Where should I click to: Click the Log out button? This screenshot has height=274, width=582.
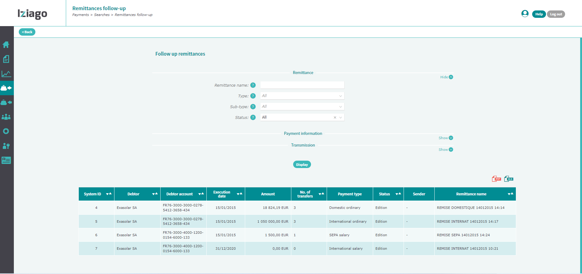coord(556,14)
